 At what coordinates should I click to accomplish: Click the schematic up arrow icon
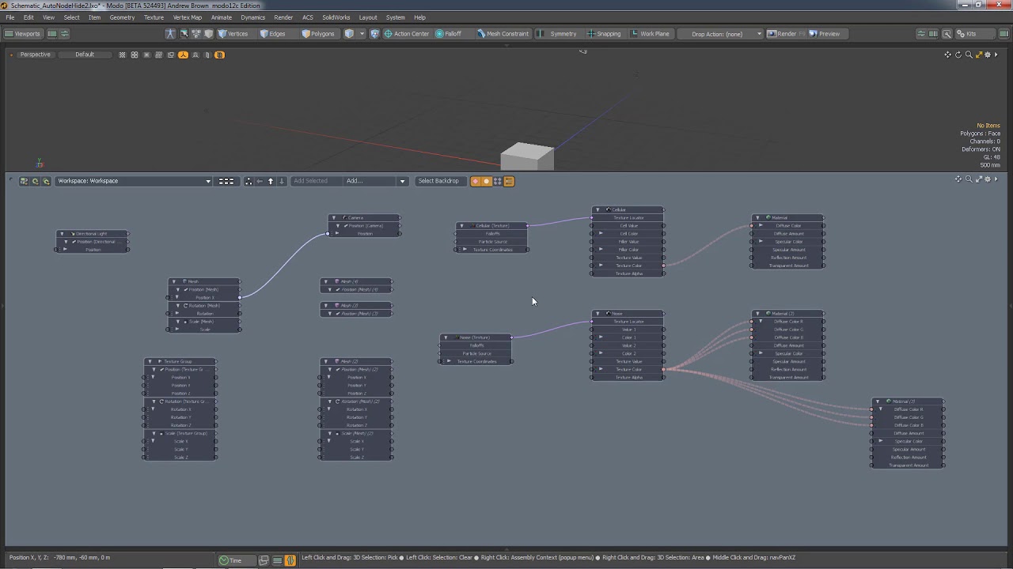(x=271, y=181)
